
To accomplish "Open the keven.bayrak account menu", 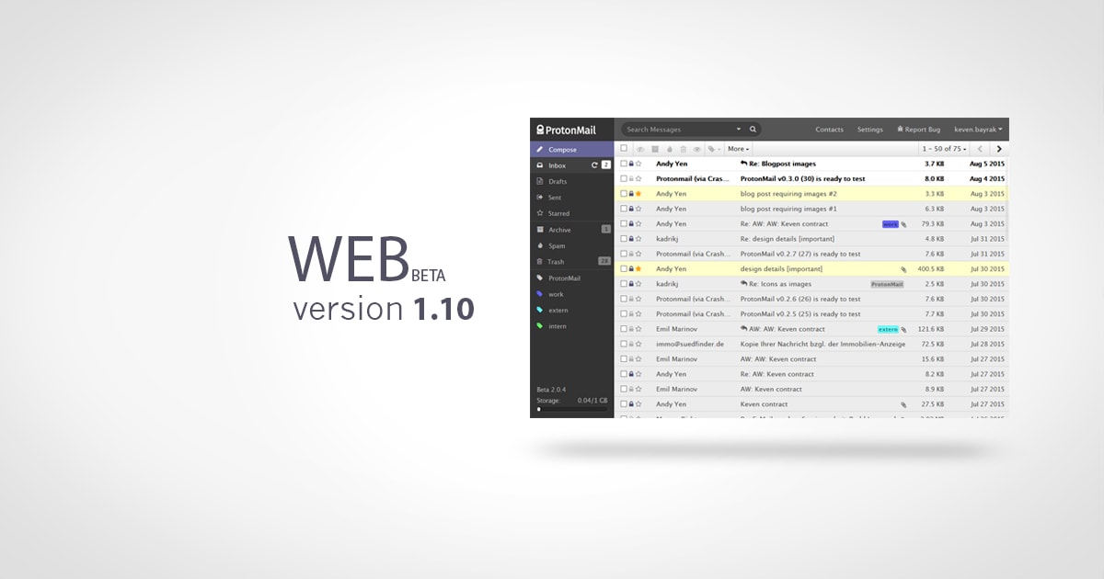I will click(x=978, y=130).
